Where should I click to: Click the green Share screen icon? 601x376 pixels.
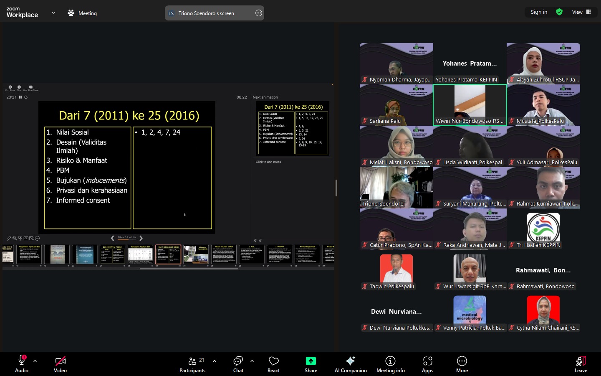(x=311, y=361)
